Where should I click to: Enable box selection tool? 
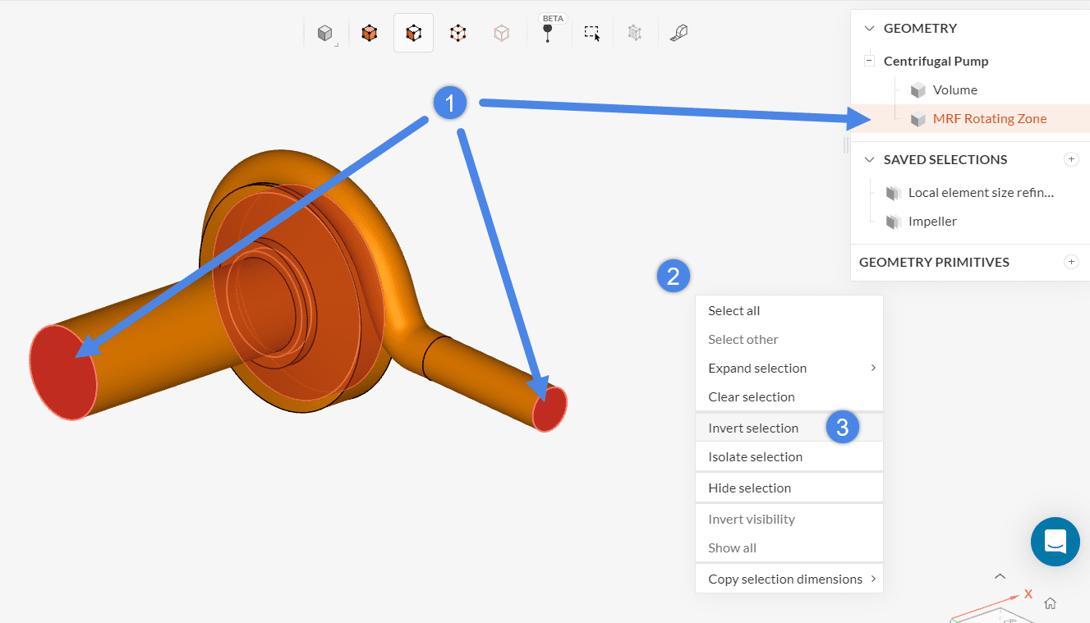tap(591, 34)
